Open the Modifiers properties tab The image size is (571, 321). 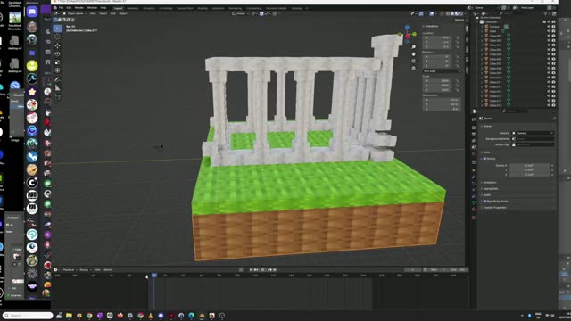[x=474, y=177]
